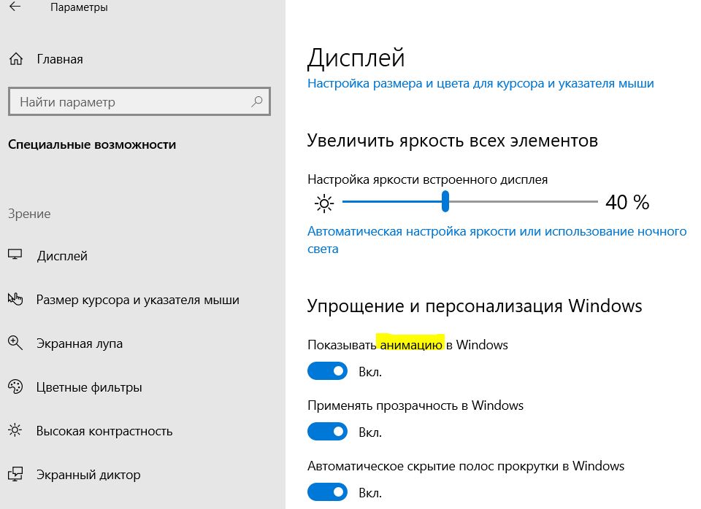Click the Color filters palette icon
Viewport: 701px width, 509px height.
(x=15, y=387)
